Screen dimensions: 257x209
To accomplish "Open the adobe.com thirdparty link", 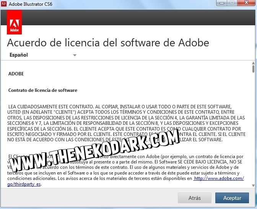I will 219,178.
